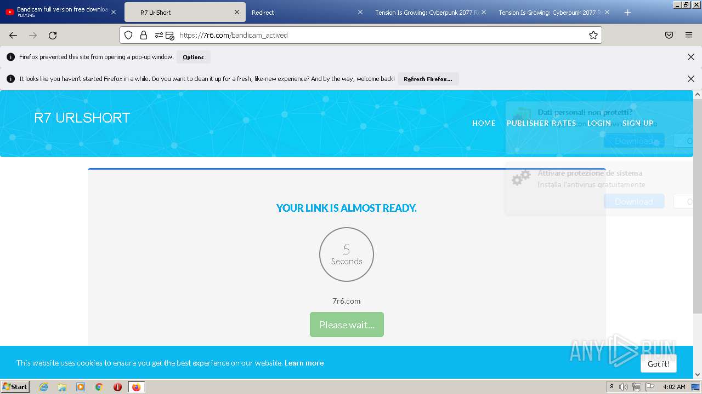Screen dimensions: 702x394
Task: Open the Windows Start button
Action: click(x=15, y=387)
